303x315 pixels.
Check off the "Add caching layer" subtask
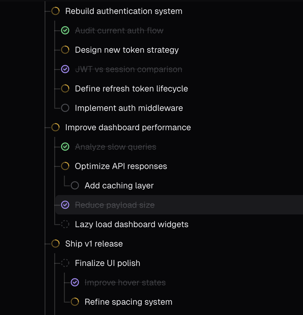(75, 185)
